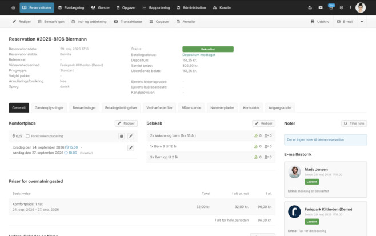
Task: Click the printer icon in the top bar
Action: pos(310,7)
